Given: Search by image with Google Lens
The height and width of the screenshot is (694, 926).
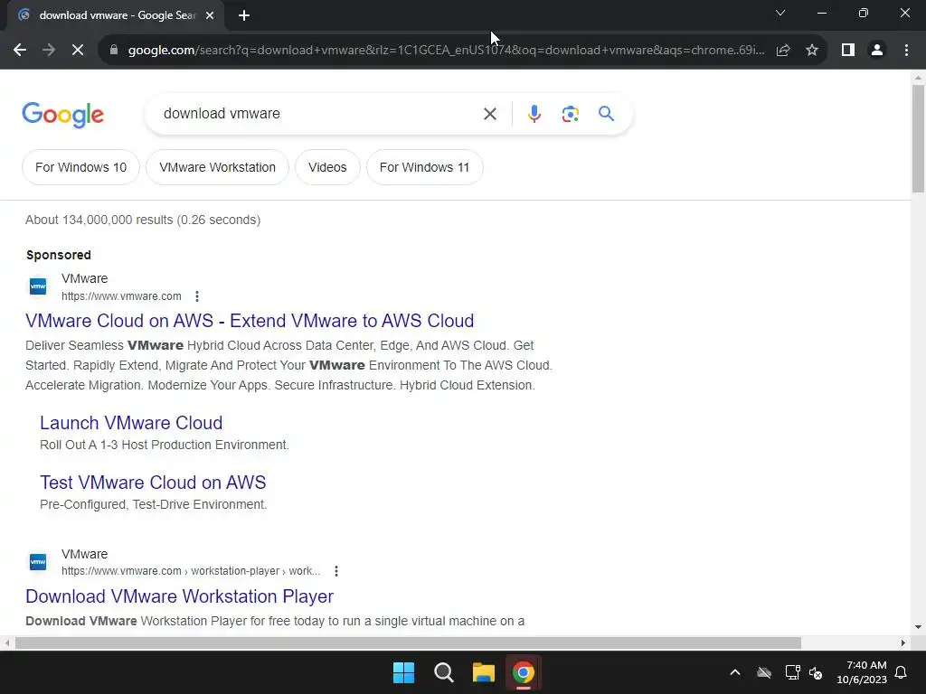Looking at the screenshot, I should 570,114.
